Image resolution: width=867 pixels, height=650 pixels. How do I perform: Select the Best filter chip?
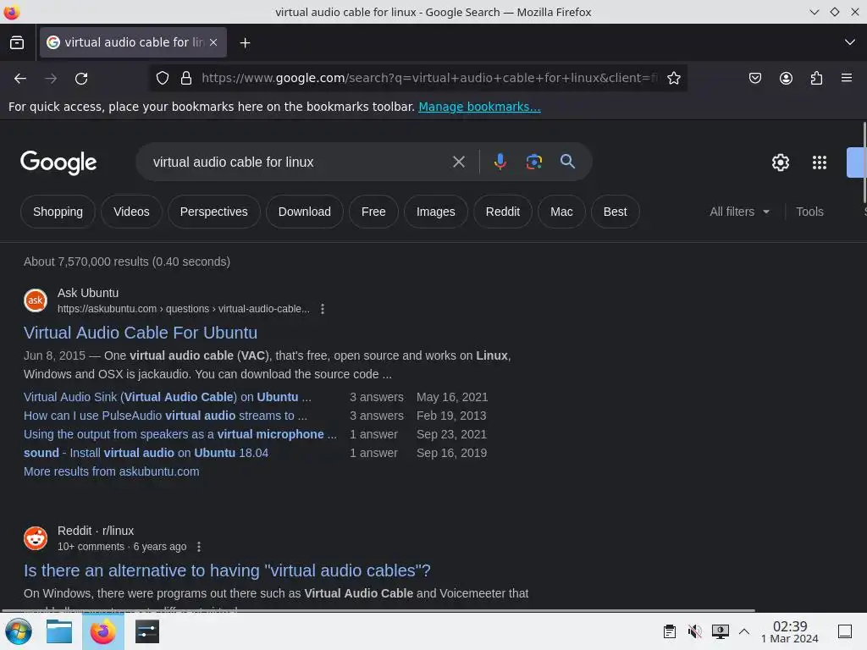[616, 212]
